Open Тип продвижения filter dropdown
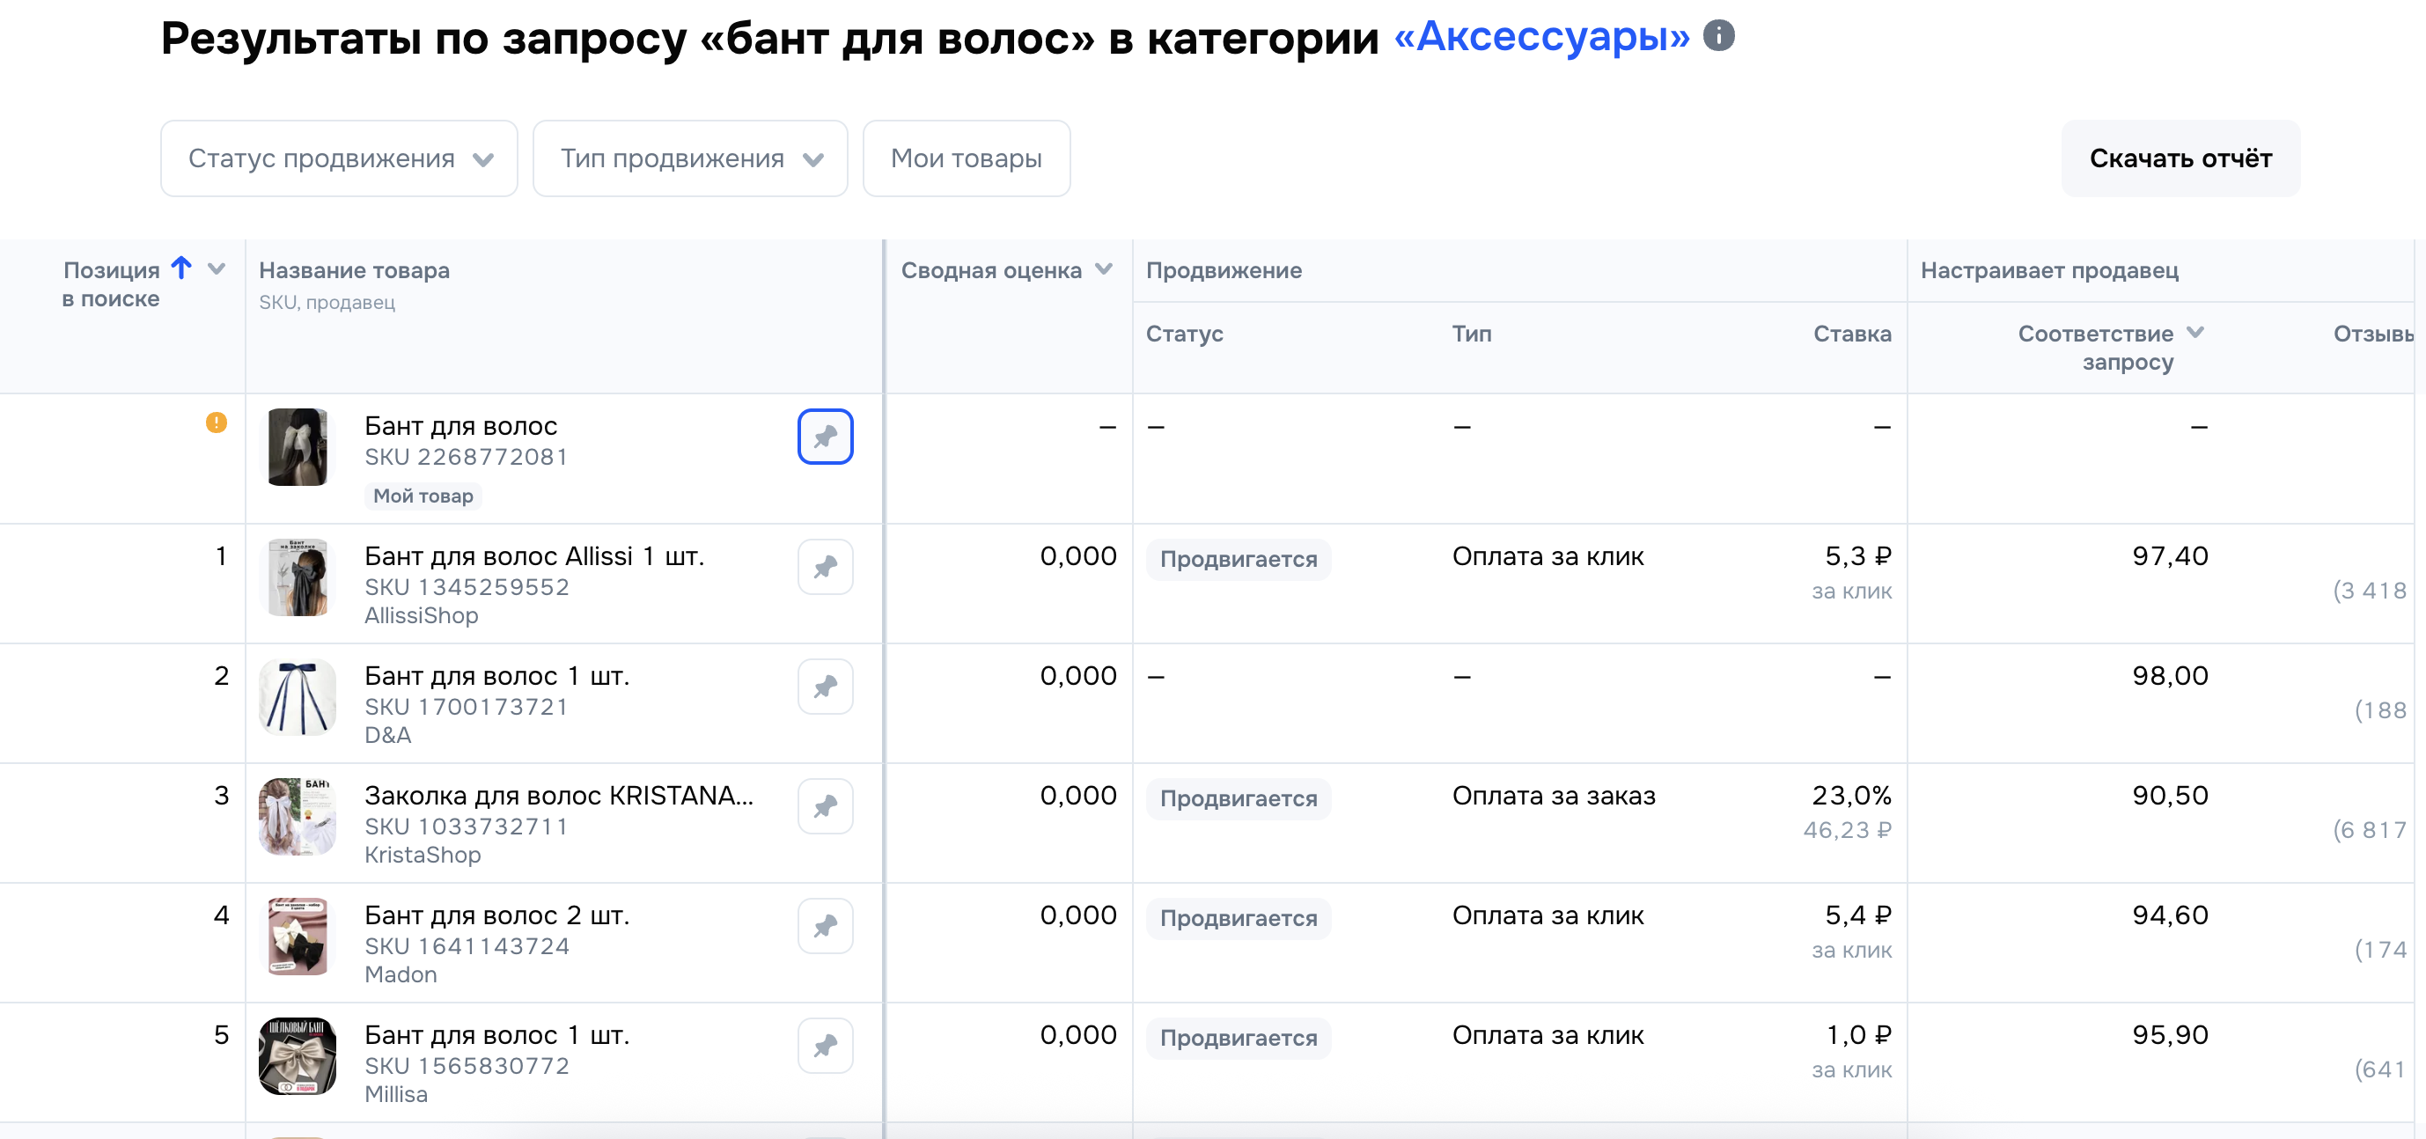Image resolution: width=2426 pixels, height=1139 pixels. point(690,158)
